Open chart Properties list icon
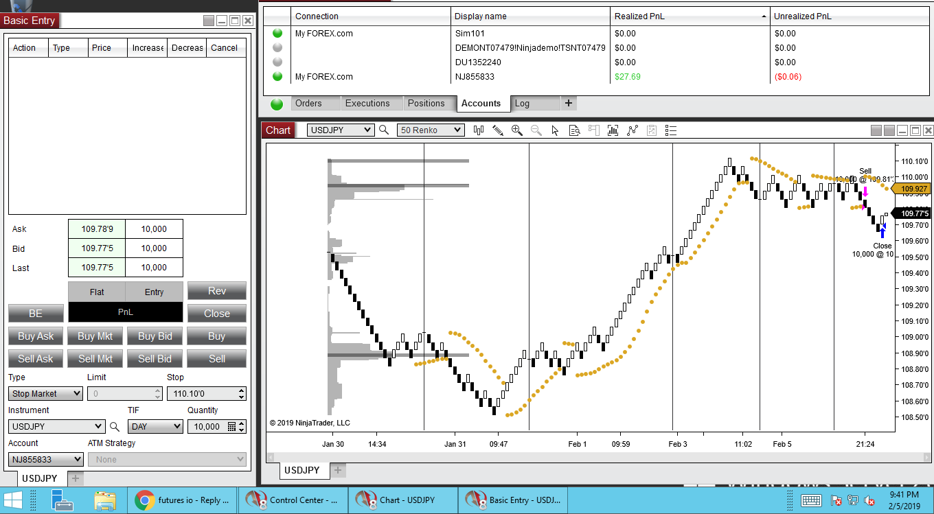 pos(671,130)
